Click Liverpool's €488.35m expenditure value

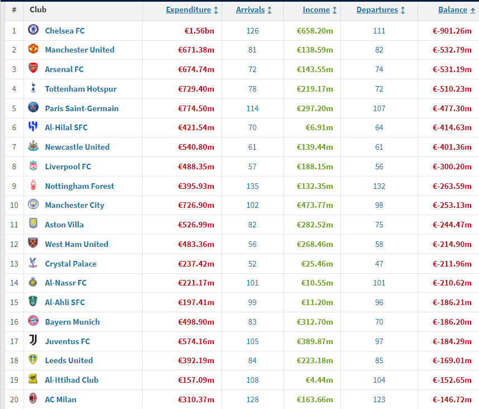(196, 166)
